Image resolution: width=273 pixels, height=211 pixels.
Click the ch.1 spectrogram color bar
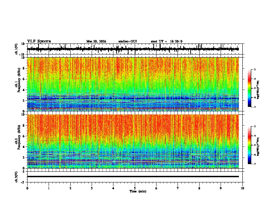(x=250, y=88)
